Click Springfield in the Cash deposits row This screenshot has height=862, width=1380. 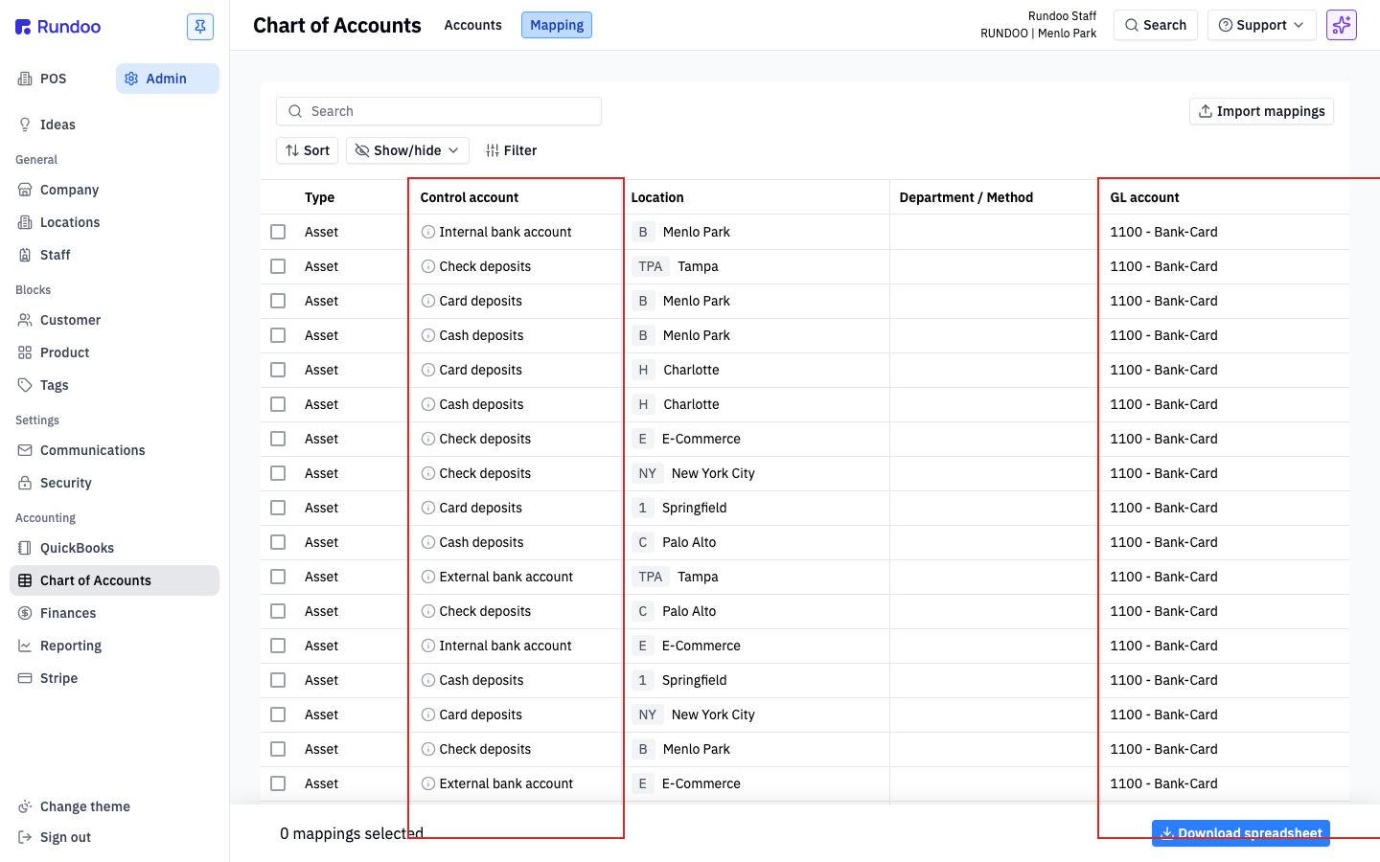[x=694, y=680]
